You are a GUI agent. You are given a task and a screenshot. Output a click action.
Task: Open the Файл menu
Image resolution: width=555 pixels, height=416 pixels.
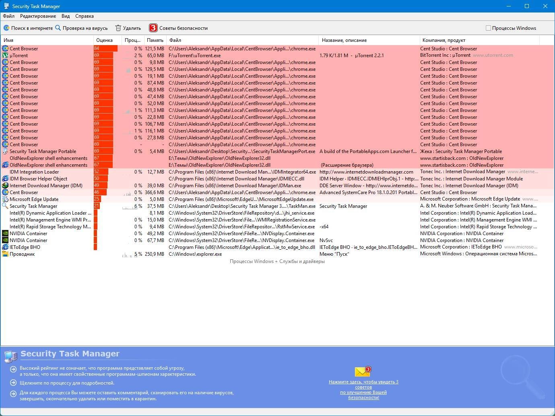click(x=8, y=16)
